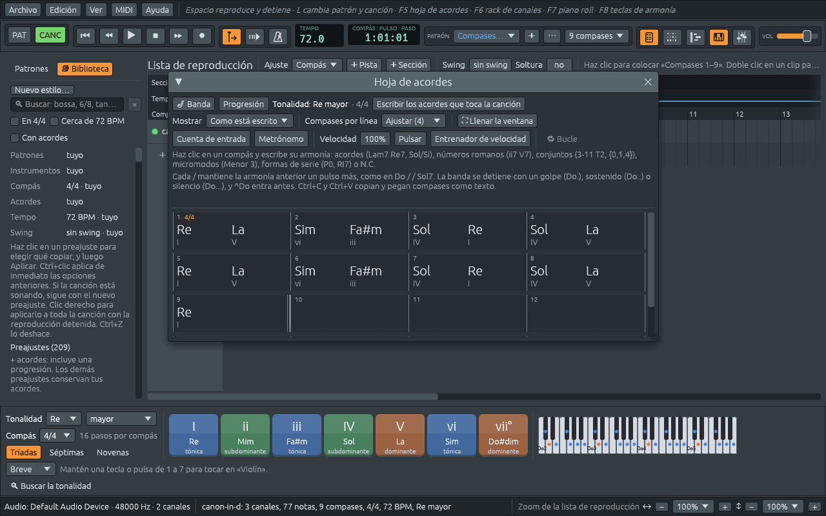Enable the En 4/4 checkbox
The image size is (826, 516).
click(x=15, y=121)
